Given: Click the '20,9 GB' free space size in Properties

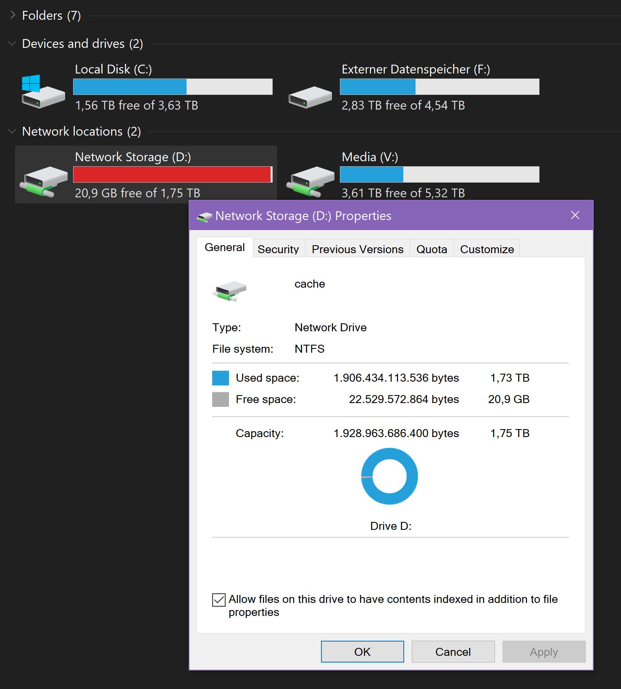Looking at the screenshot, I should (508, 399).
